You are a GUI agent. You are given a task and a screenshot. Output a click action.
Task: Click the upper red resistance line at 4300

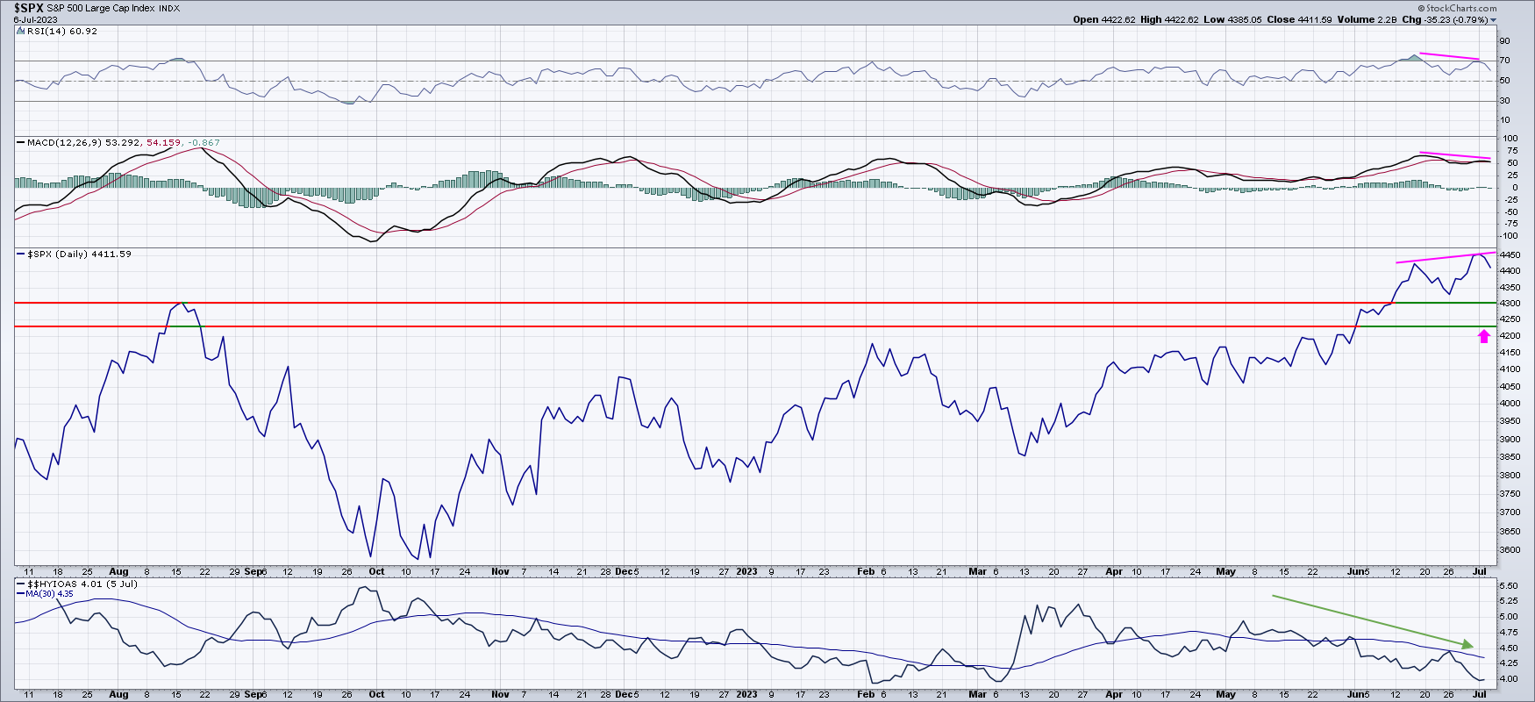coord(702,303)
